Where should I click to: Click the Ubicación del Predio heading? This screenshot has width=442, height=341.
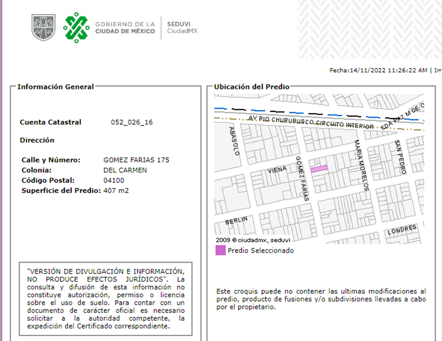pos(251,87)
